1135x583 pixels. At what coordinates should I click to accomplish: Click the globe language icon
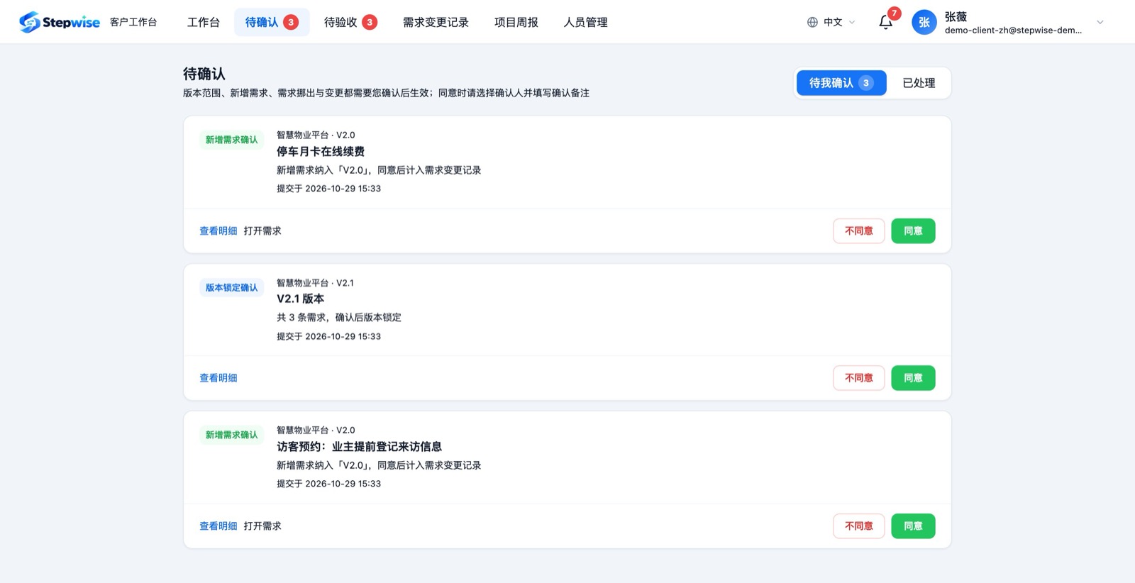(812, 22)
